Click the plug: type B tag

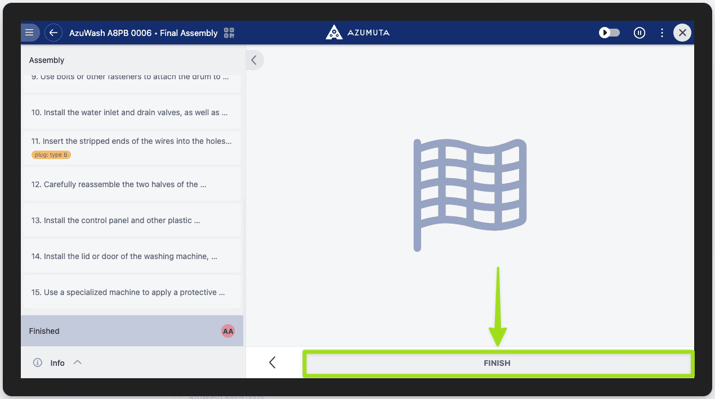pyautogui.click(x=51, y=155)
